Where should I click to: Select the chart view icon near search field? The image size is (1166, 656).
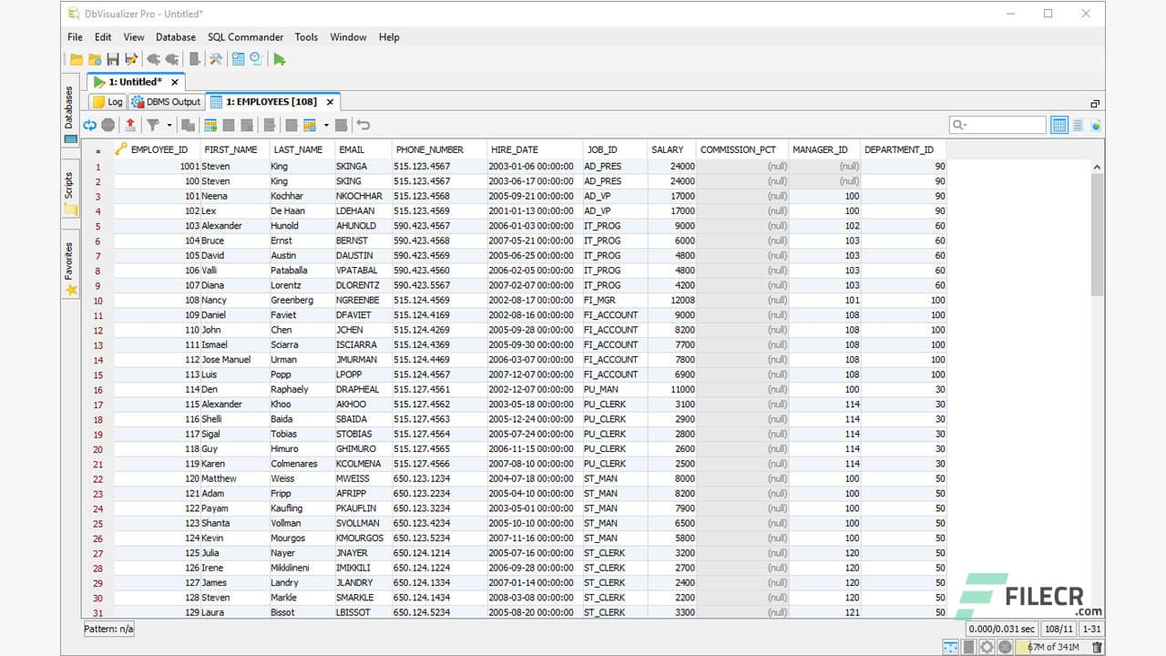tap(1096, 125)
